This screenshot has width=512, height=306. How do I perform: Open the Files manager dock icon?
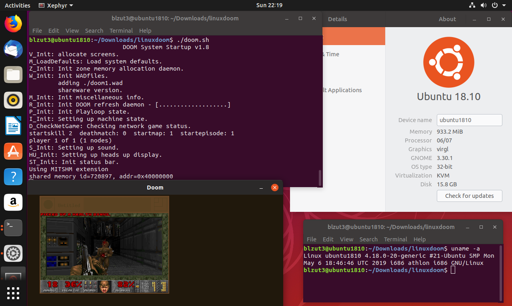coord(13,75)
